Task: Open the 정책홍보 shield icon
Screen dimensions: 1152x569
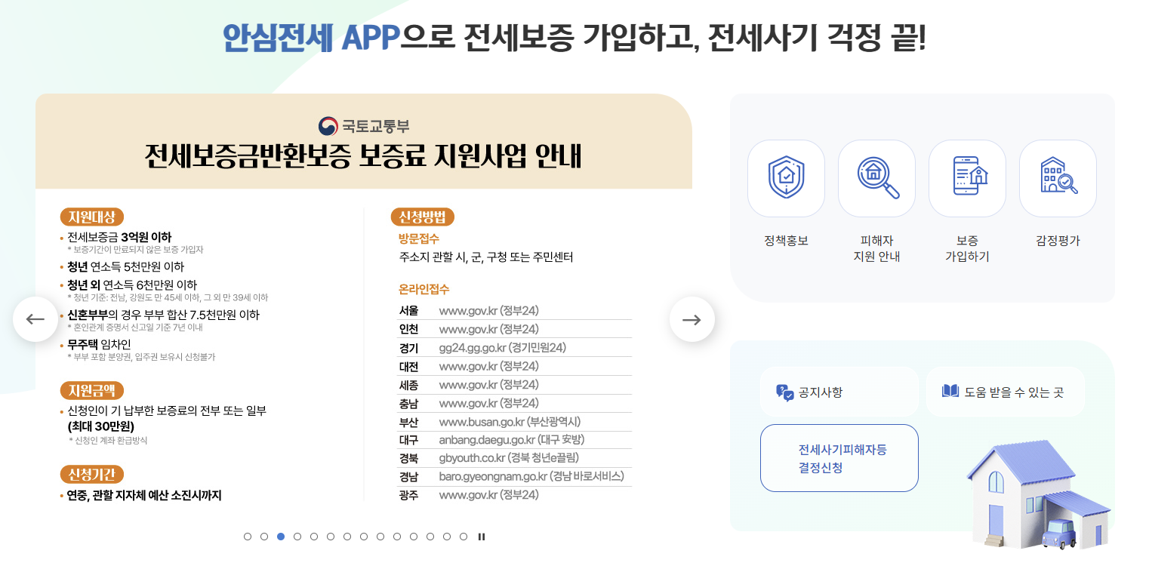Action: [786, 178]
